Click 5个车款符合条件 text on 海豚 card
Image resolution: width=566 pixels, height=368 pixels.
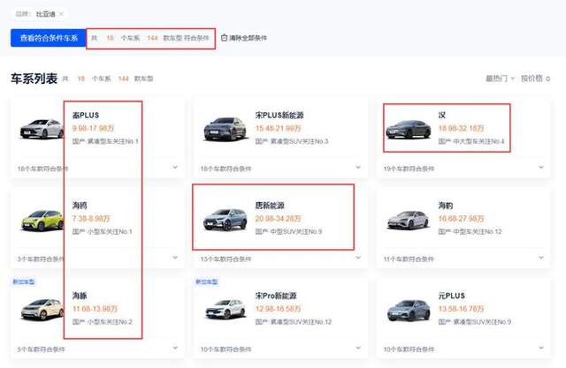pyautogui.click(x=42, y=349)
